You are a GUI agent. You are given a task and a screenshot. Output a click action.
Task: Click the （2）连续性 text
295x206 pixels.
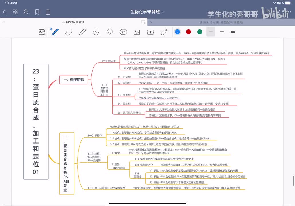point(124,83)
